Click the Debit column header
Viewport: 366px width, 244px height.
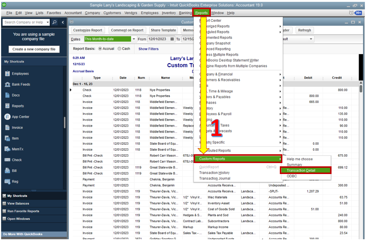tap(308, 78)
